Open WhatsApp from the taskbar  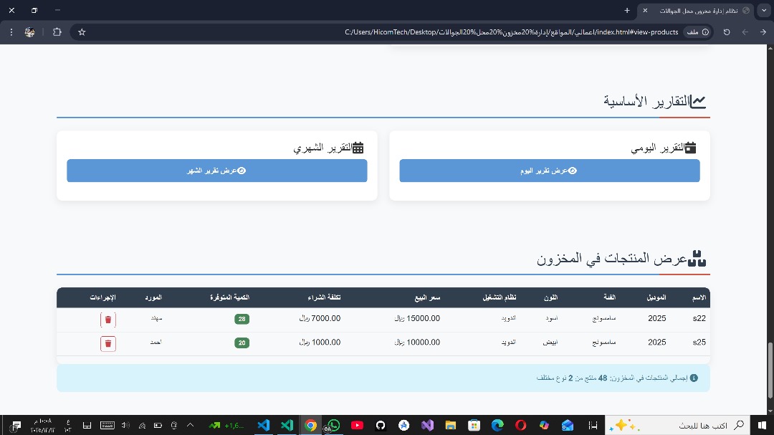334,425
